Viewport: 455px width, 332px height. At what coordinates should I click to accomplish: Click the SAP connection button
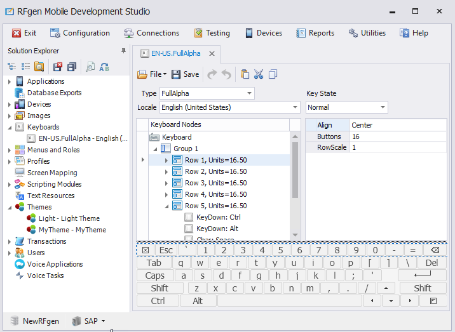88,321
